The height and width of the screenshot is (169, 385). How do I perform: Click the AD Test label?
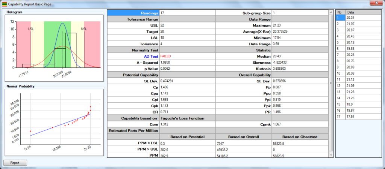(x=151, y=56)
